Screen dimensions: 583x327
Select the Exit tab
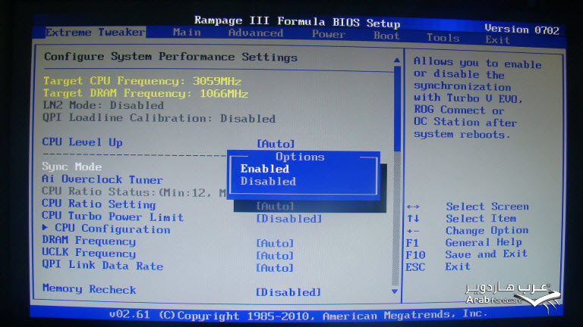coord(497,39)
